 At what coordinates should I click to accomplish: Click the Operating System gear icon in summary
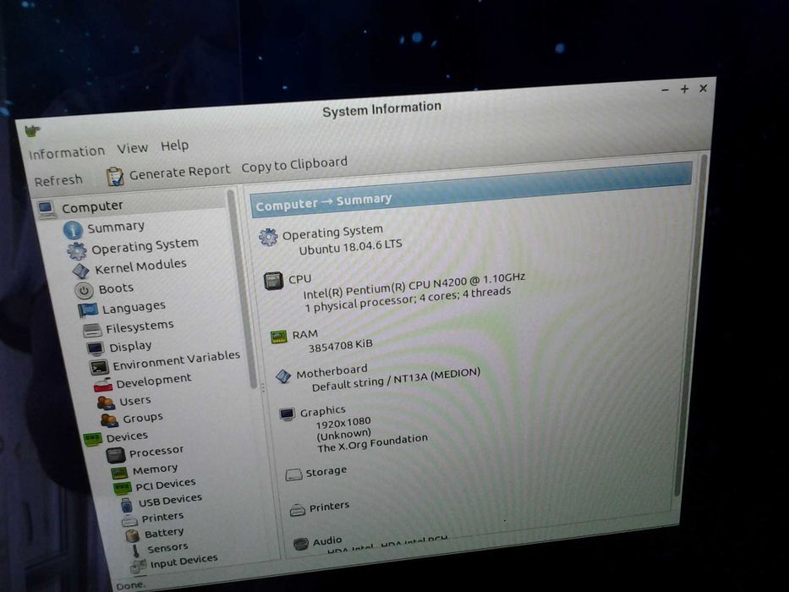click(268, 237)
